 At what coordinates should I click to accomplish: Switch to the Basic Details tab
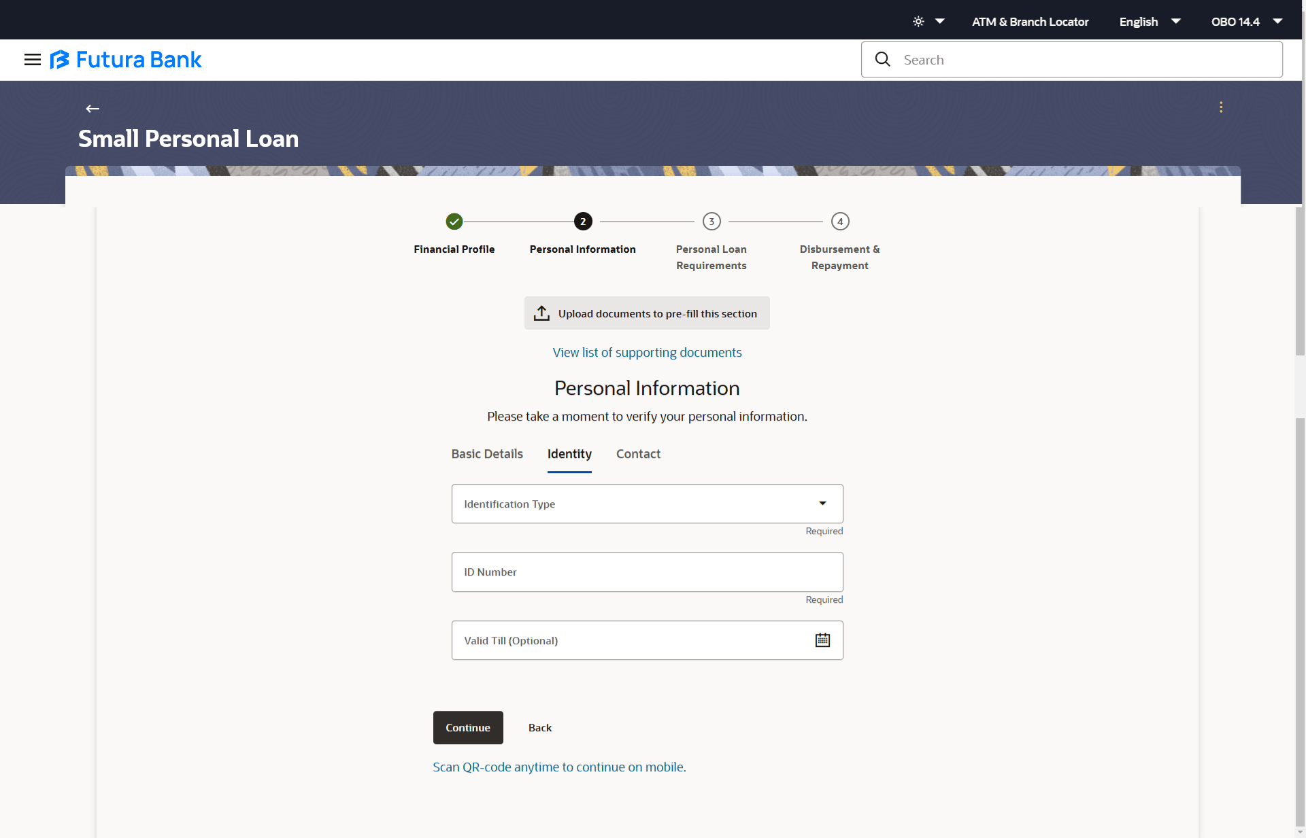487,454
